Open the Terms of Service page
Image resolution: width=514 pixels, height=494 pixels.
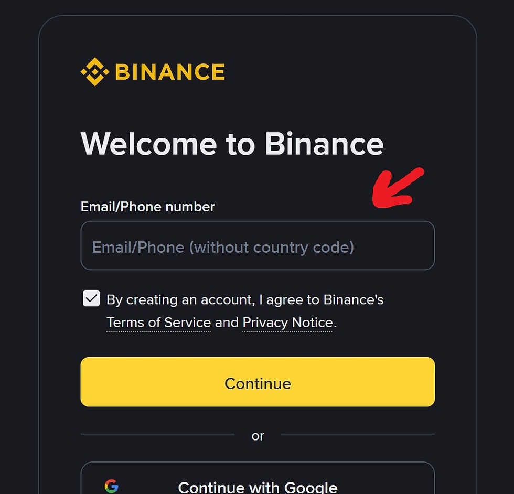[x=158, y=323]
